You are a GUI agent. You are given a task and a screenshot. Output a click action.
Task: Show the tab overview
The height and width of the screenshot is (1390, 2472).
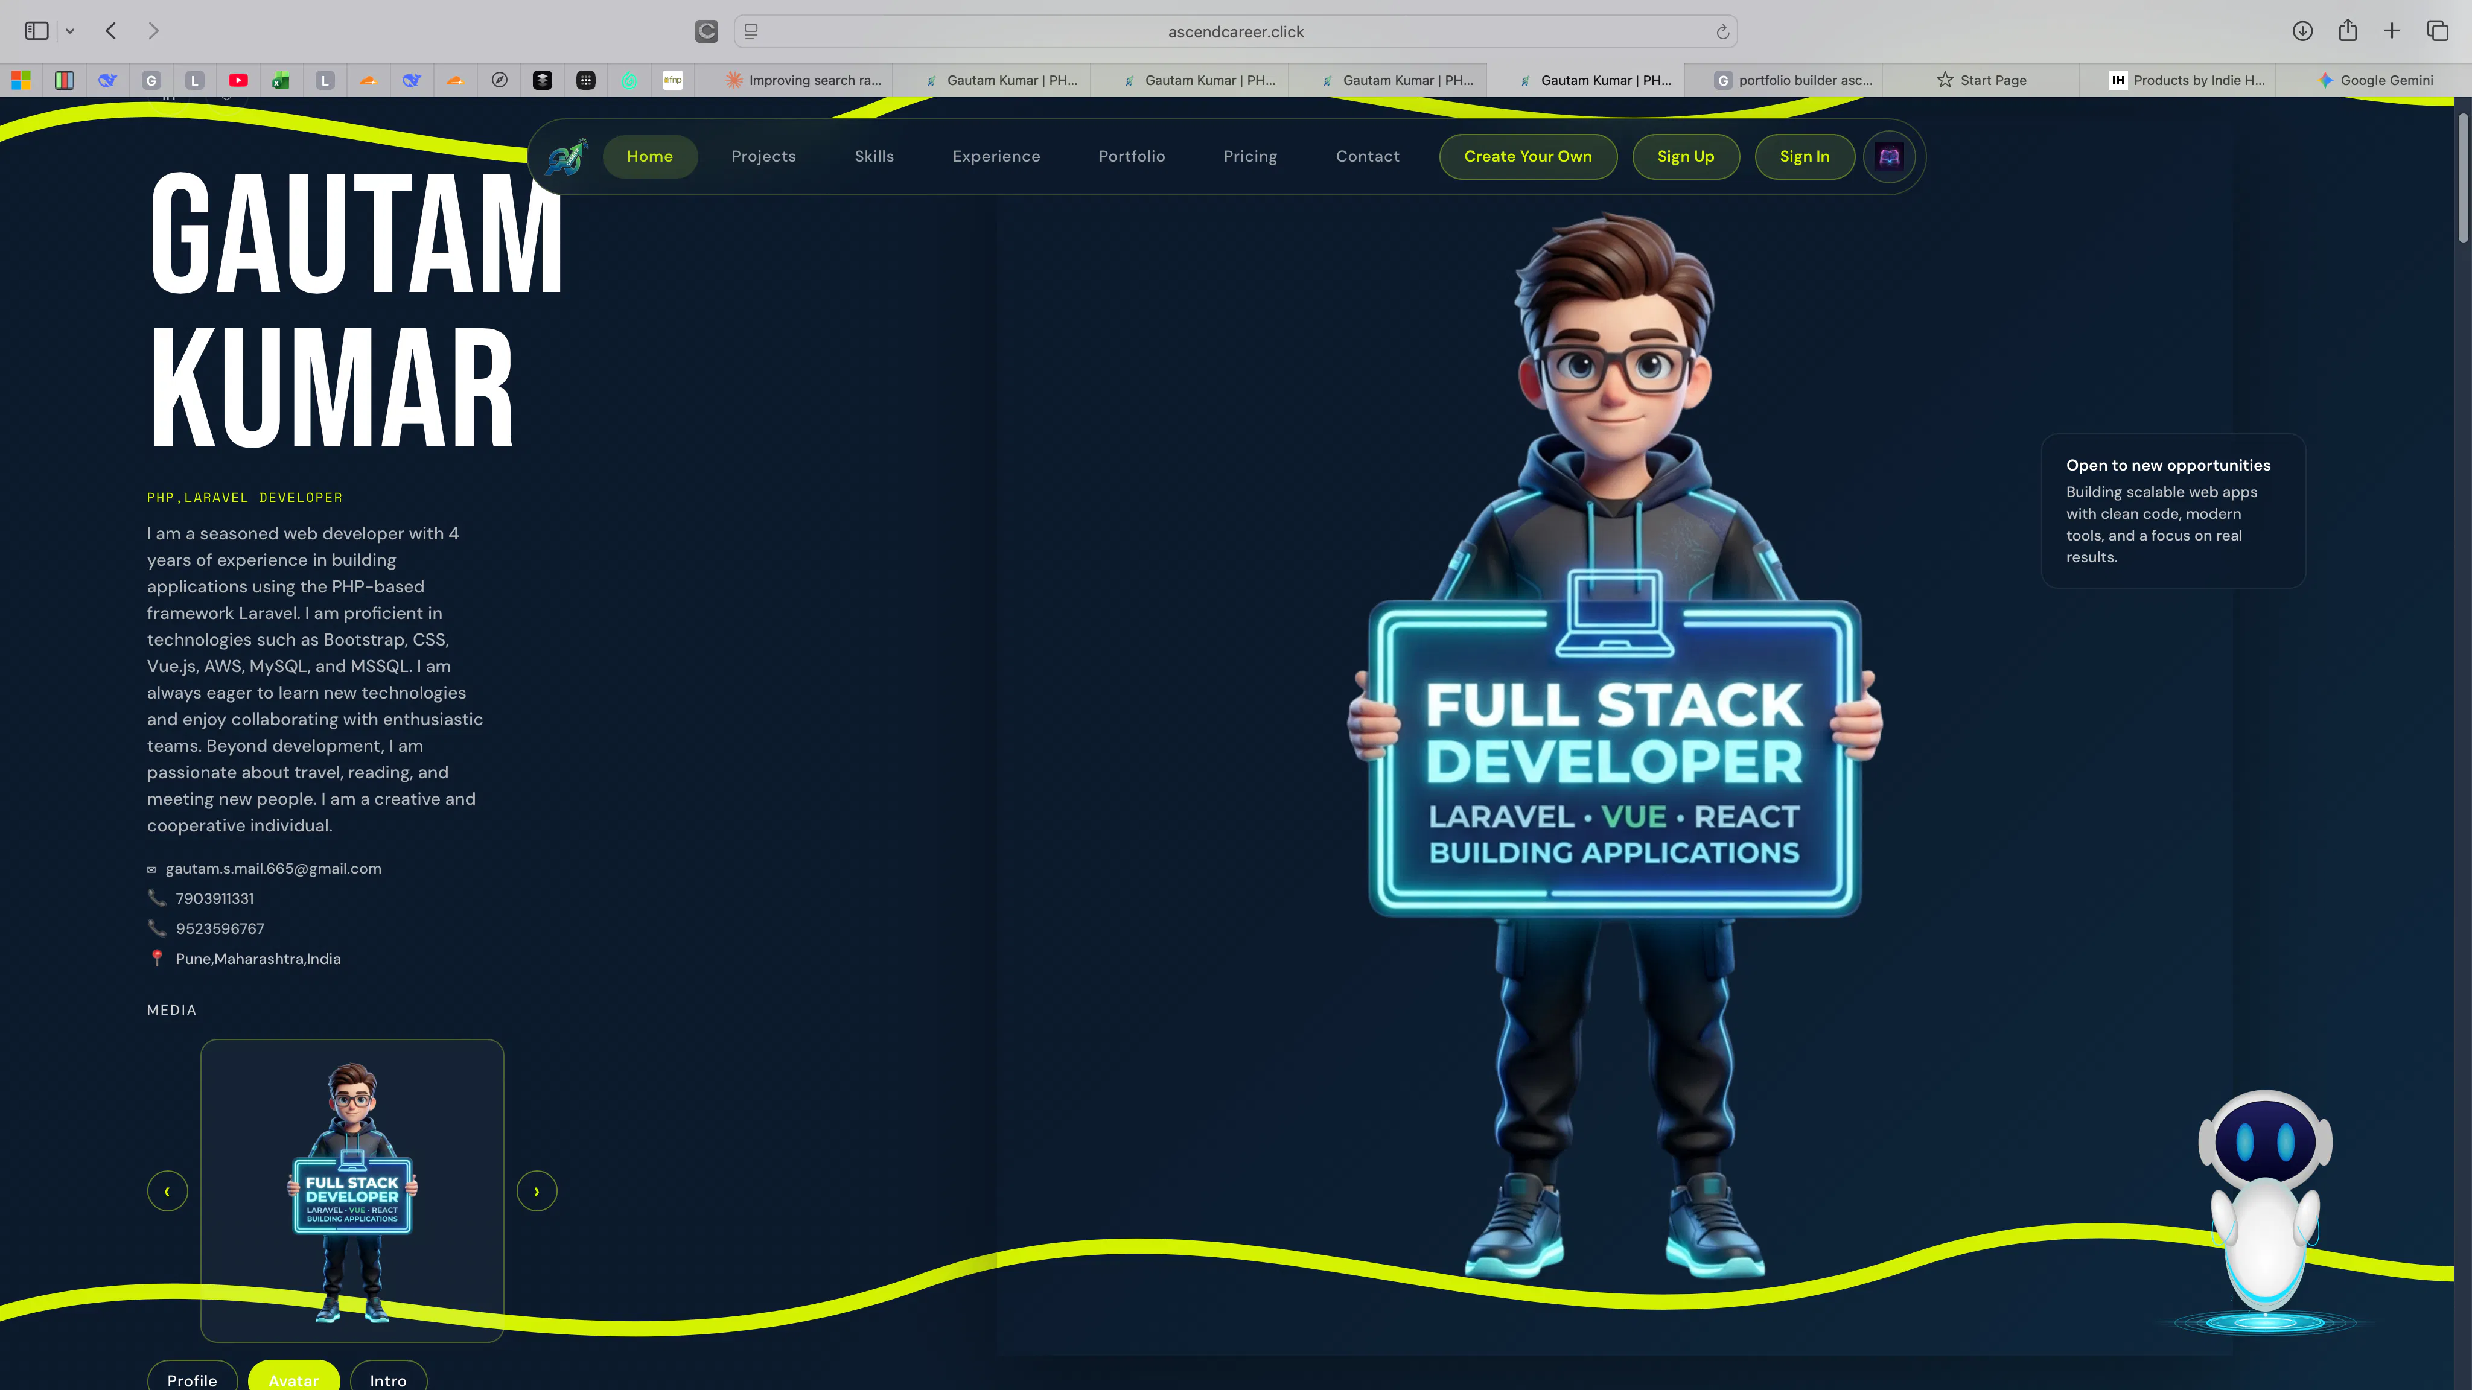(x=2438, y=31)
